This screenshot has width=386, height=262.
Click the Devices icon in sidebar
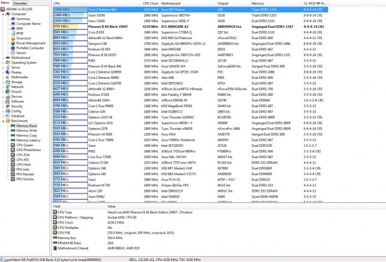tap(8, 96)
